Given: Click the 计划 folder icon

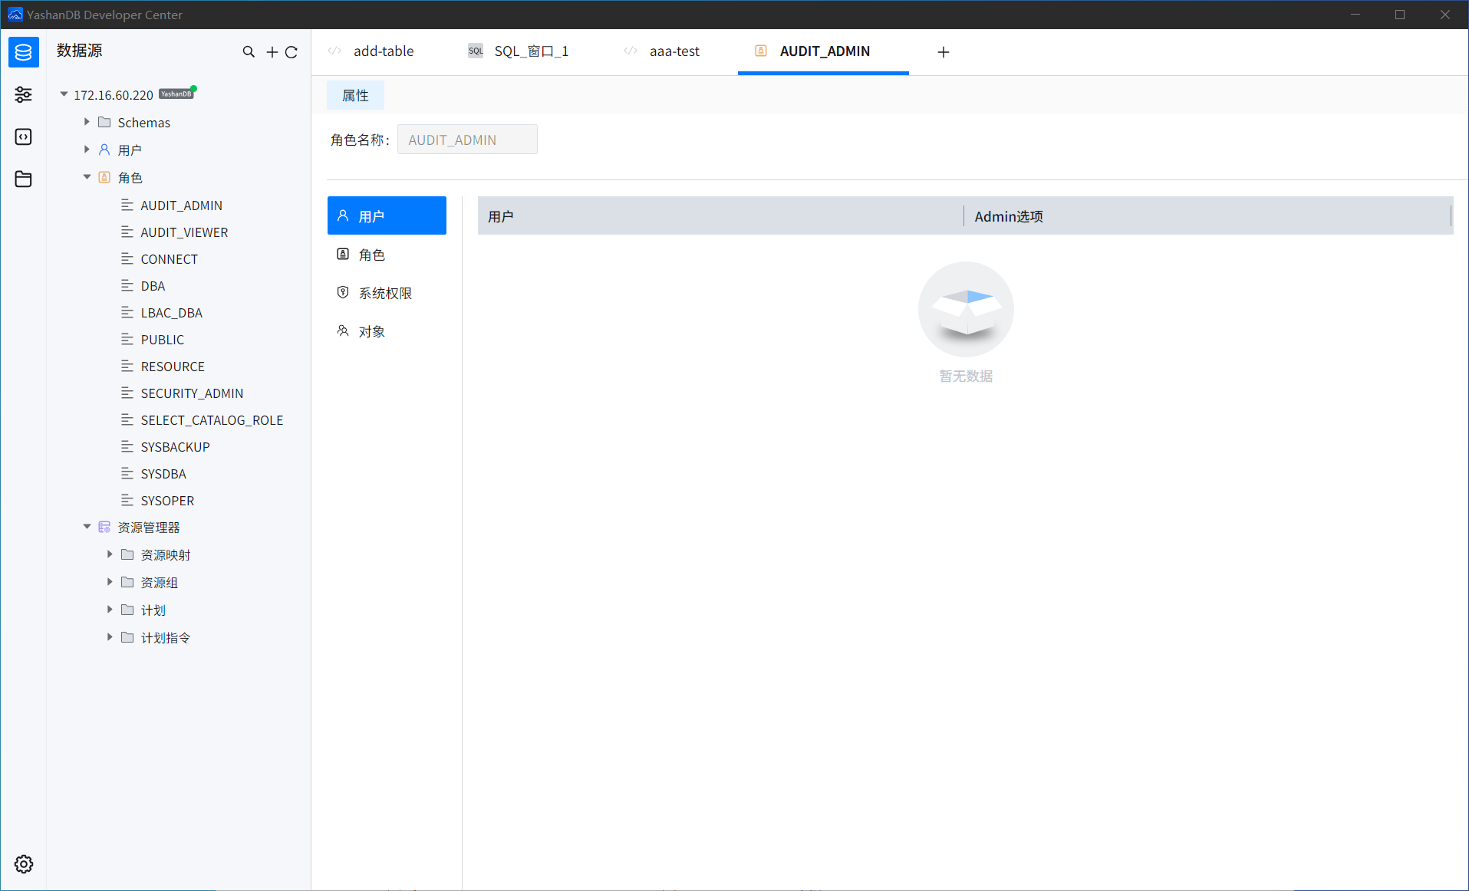Looking at the screenshot, I should 127,610.
